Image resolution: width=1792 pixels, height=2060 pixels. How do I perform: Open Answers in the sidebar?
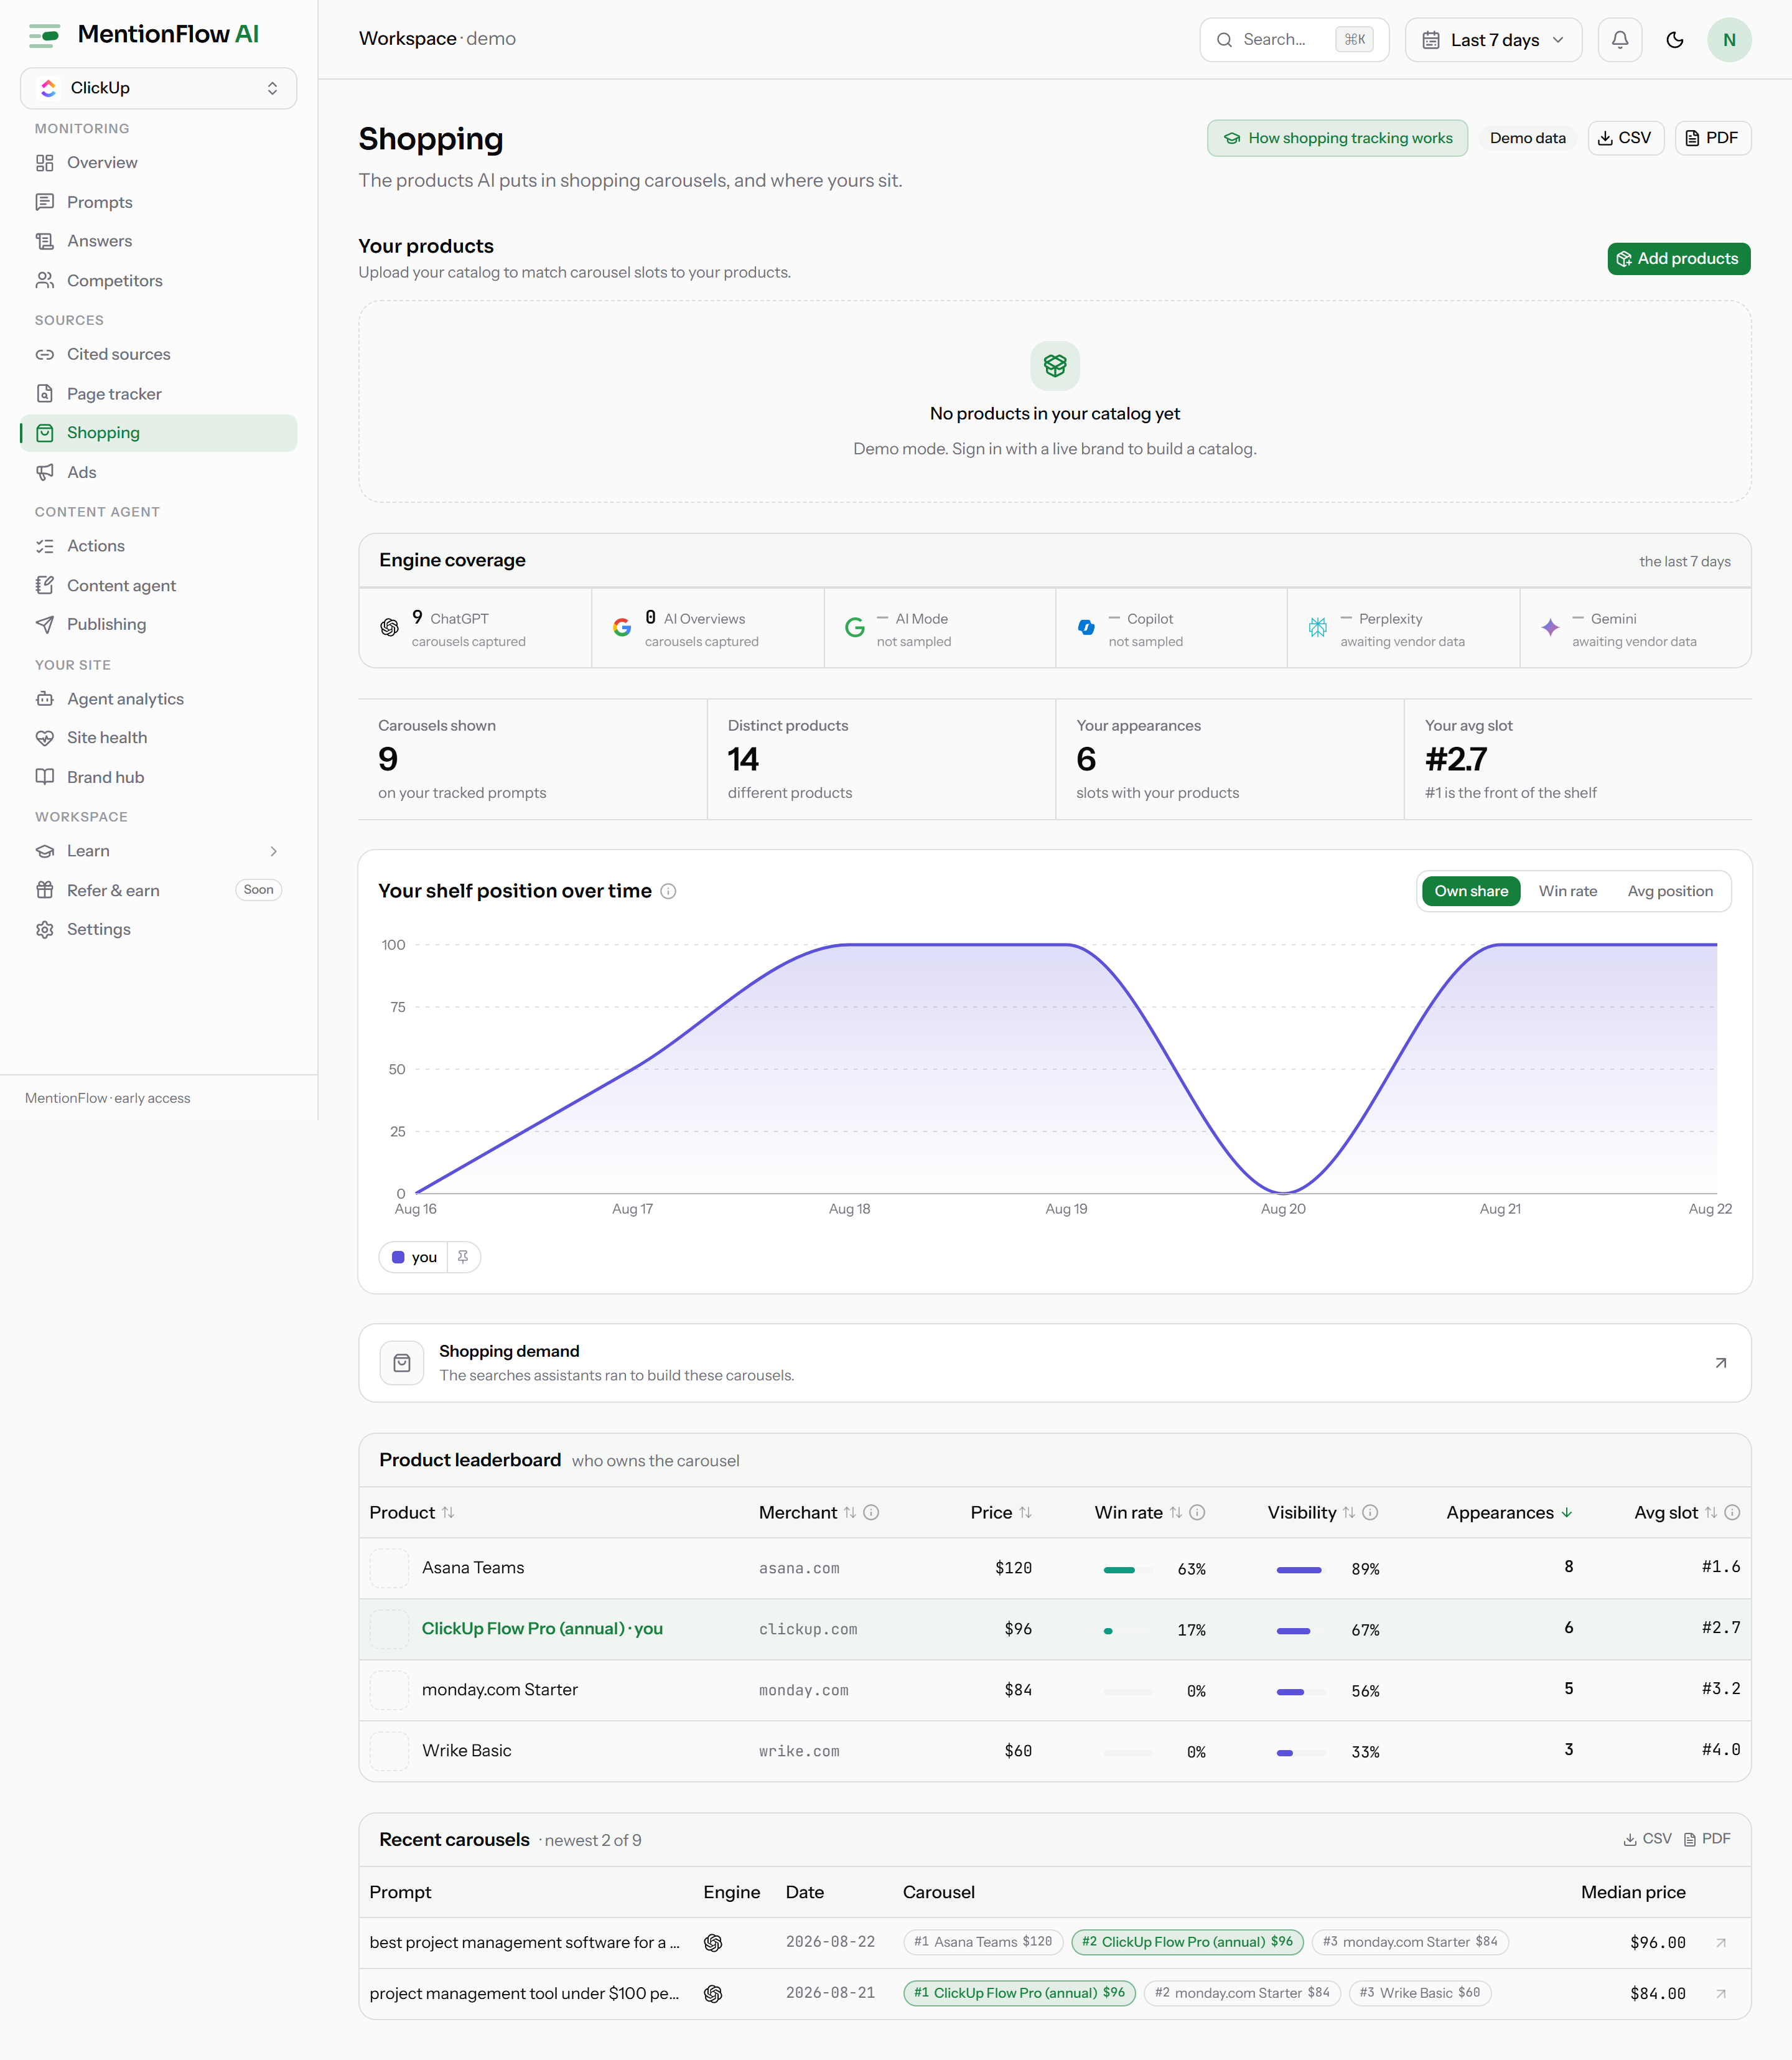pyautogui.click(x=158, y=241)
